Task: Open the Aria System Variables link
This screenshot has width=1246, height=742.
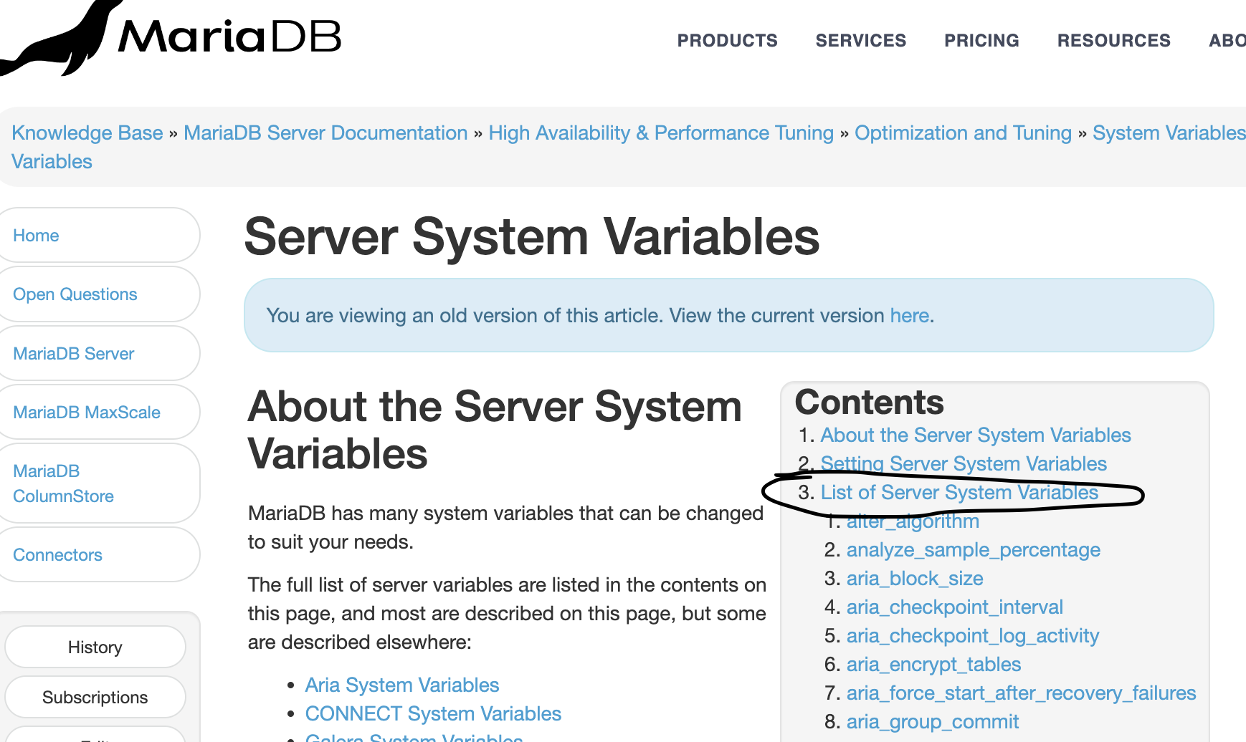Action: click(401, 685)
